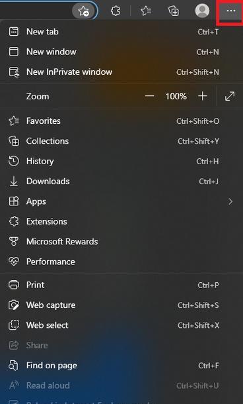Open Favorites star icon in toolbar
Screen dimensions: 243x404
146,11
